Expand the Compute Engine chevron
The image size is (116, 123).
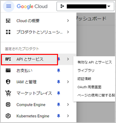coord(68,105)
